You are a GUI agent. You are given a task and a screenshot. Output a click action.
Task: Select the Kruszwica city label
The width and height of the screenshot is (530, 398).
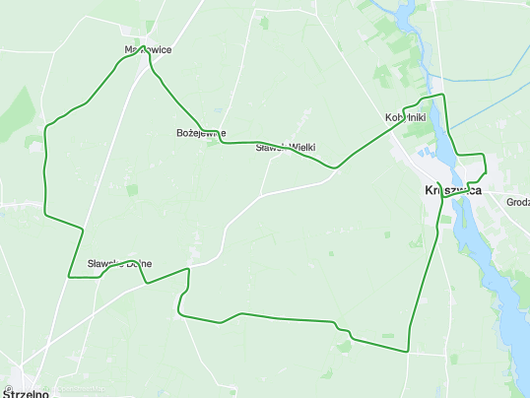coord(453,190)
